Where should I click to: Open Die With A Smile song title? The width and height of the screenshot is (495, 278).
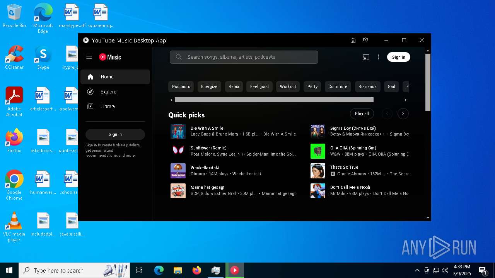[x=207, y=128]
